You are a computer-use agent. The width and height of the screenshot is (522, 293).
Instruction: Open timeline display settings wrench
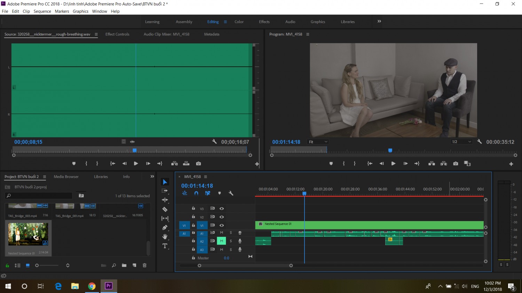[231, 193]
